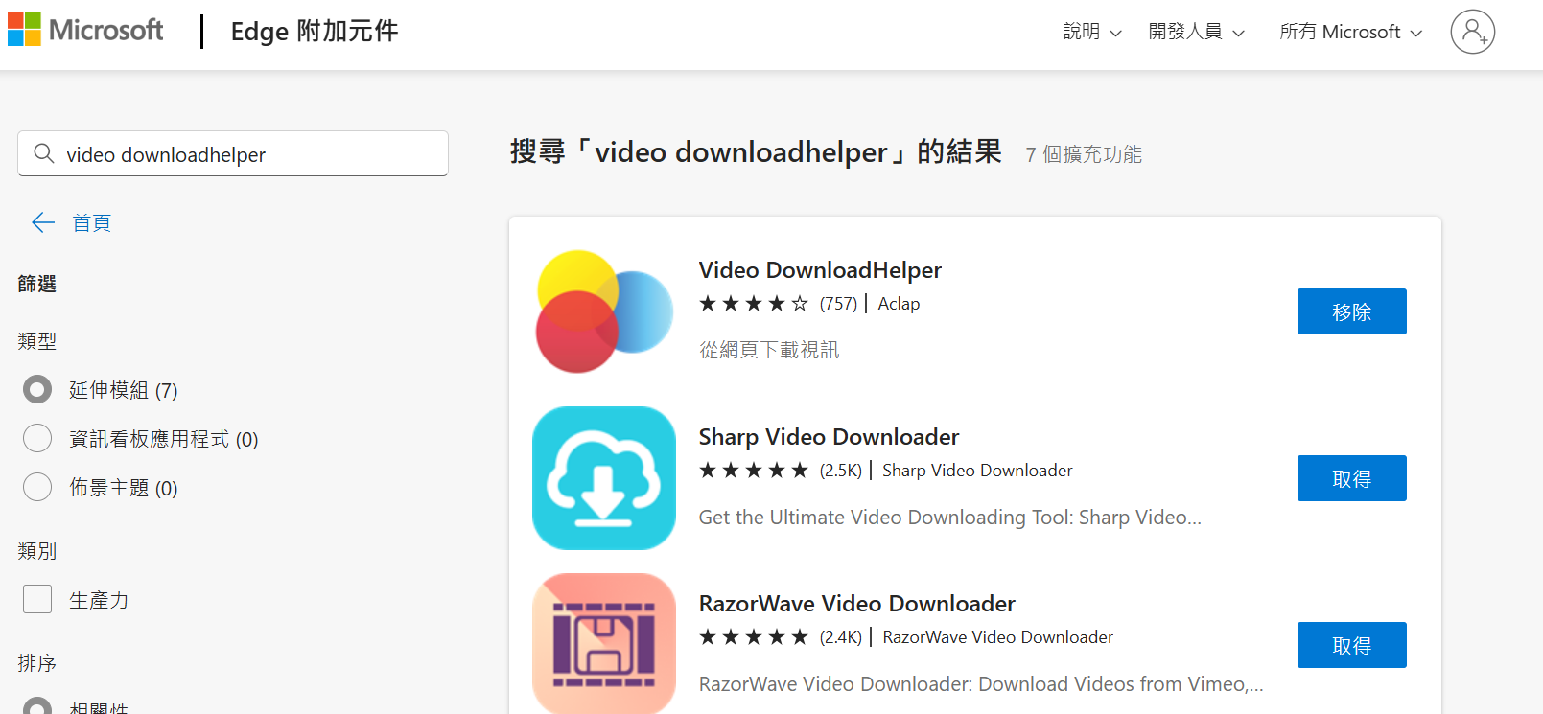Click the Microsoft logo
Screen dimensions: 1543x714
[85, 30]
